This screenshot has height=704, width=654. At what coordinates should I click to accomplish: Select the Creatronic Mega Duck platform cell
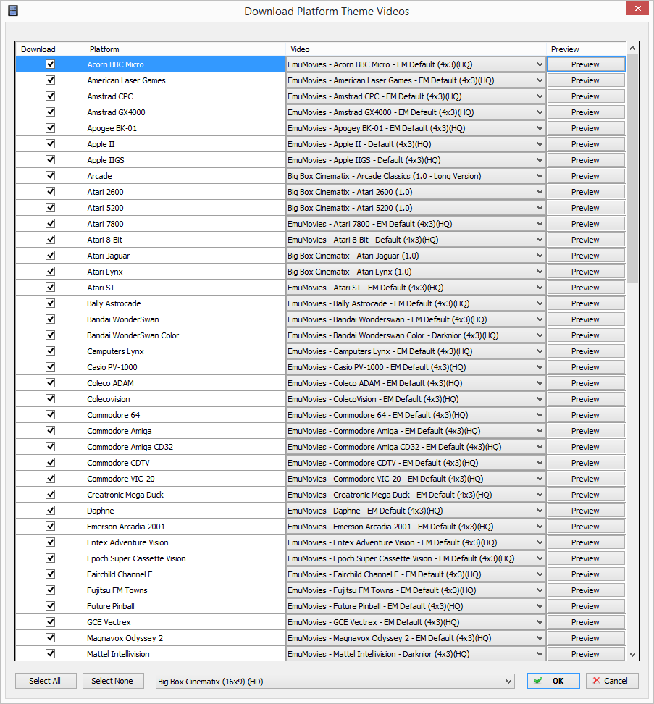[x=185, y=495]
